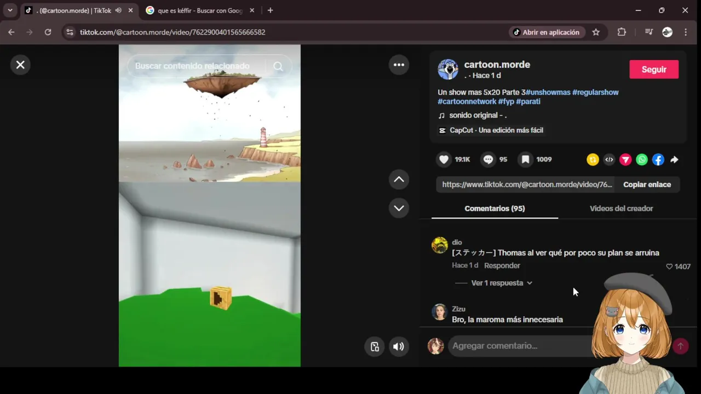Send to friends with red icon

tap(625, 159)
